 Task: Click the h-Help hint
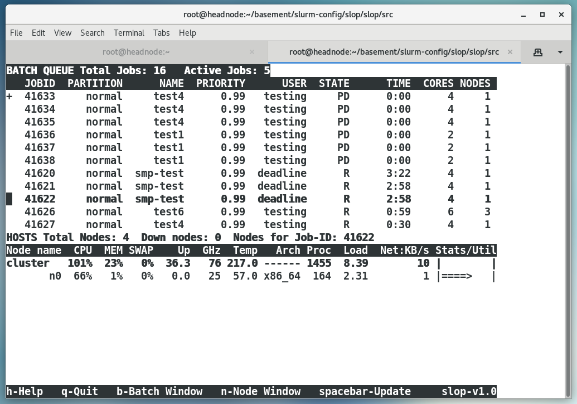pyautogui.click(x=25, y=392)
